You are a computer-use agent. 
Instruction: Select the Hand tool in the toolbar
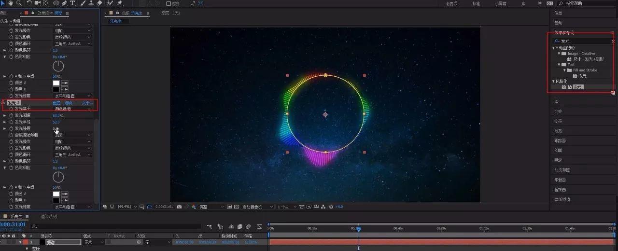pyautogui.click(x=11, y=3)
